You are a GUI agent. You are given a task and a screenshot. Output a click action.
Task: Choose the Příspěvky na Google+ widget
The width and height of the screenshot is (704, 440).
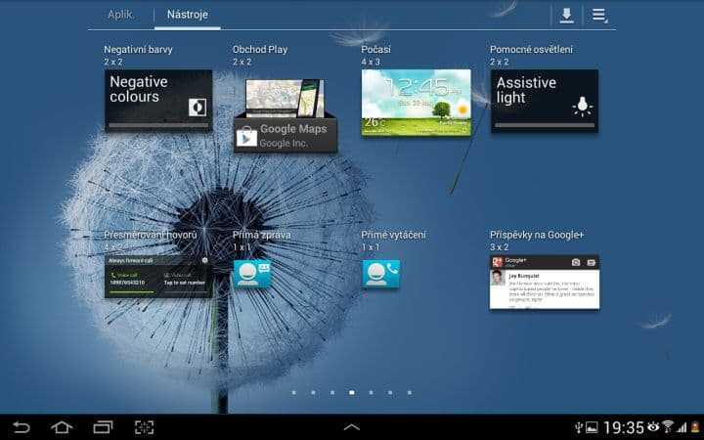click(544, 282)
